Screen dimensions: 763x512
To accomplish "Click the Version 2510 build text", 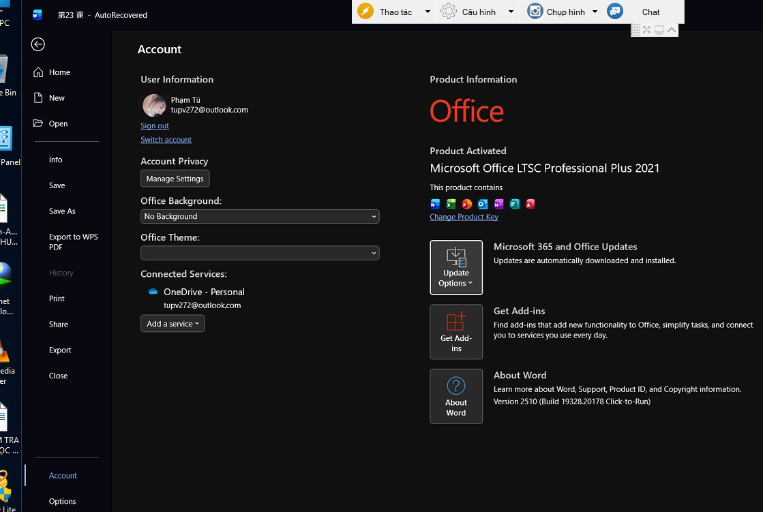I will click(x=572, y=402).
